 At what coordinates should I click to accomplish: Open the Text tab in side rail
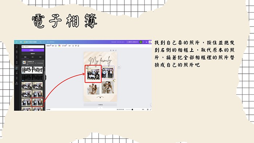17,57
